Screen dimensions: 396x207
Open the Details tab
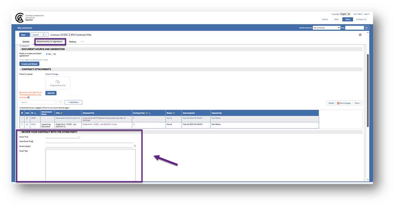click(x=26, y=42)
